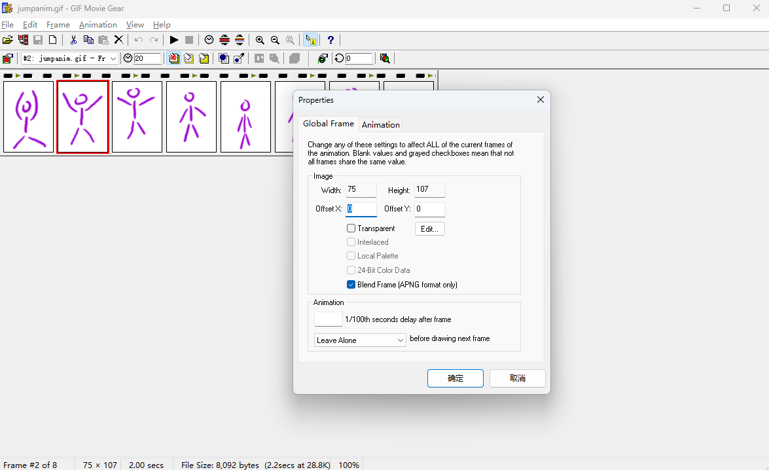The image size is (769, 470).
Task: Click the 确定 confirm button
Action: [455, 378]
